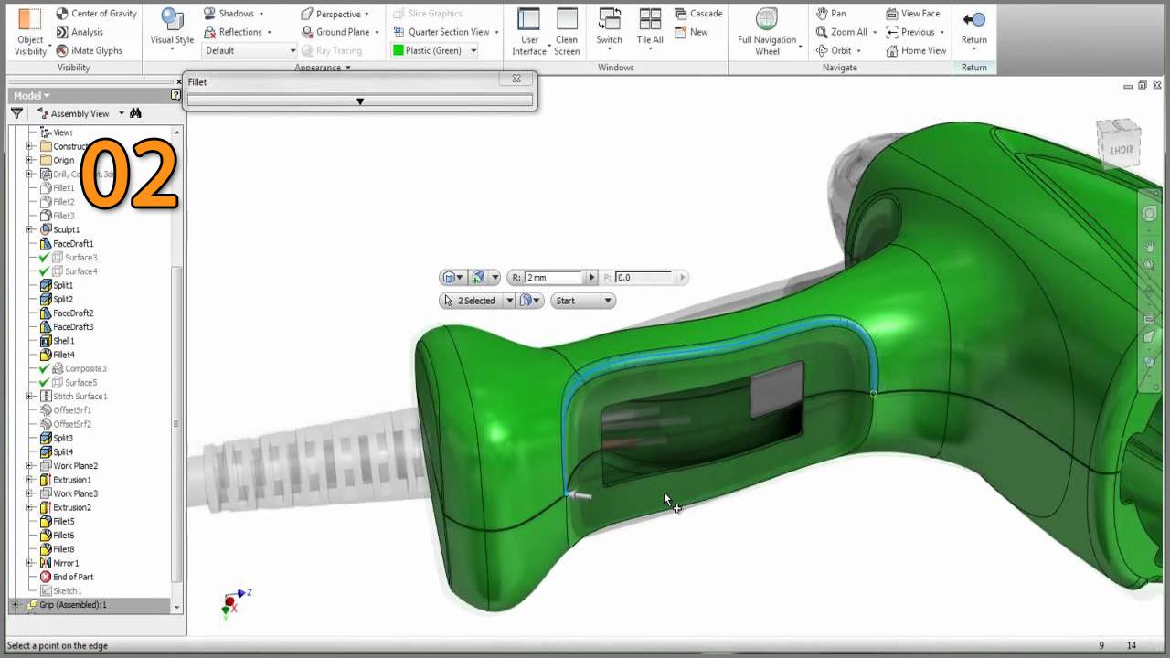Click the Find binoculars icon in browser

pos(135,113)
